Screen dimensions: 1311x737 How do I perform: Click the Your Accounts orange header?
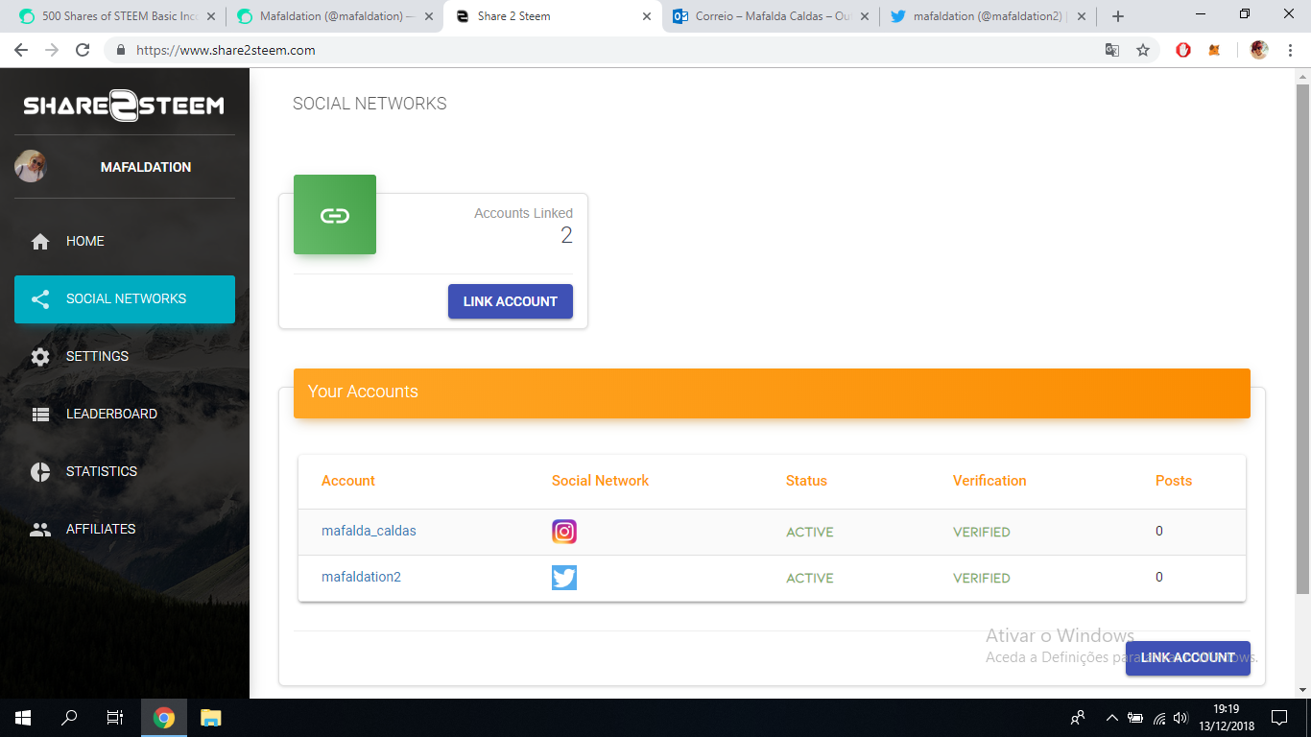(772, 393)
